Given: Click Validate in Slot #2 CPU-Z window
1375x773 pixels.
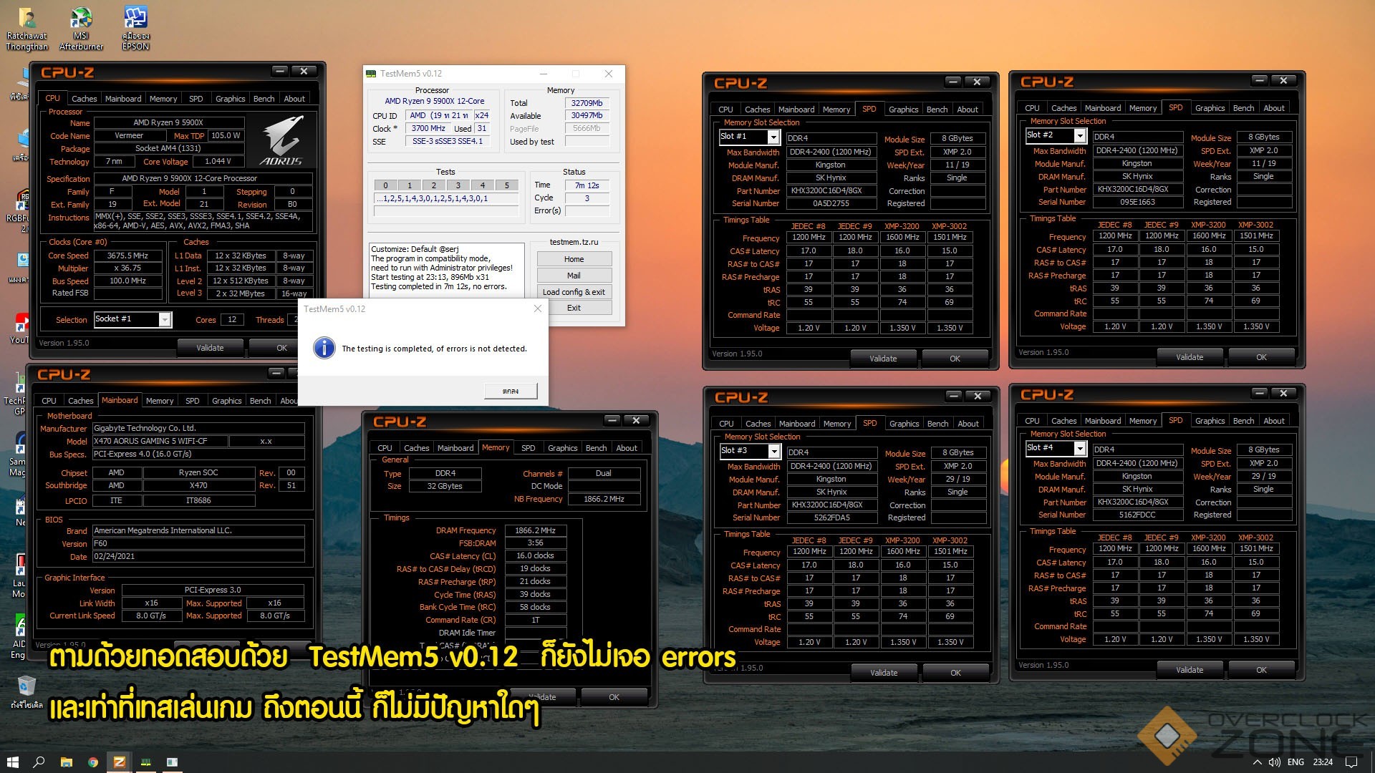Looking at the screenshot, I should point(1189,357).
